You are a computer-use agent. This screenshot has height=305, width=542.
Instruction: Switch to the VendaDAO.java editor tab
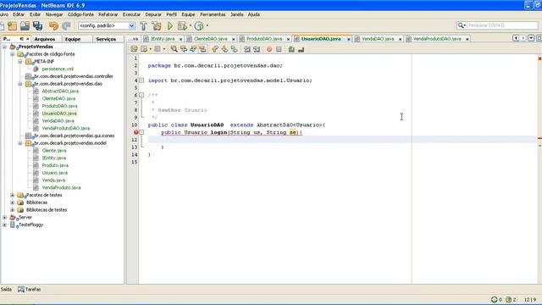click(378, 39)
